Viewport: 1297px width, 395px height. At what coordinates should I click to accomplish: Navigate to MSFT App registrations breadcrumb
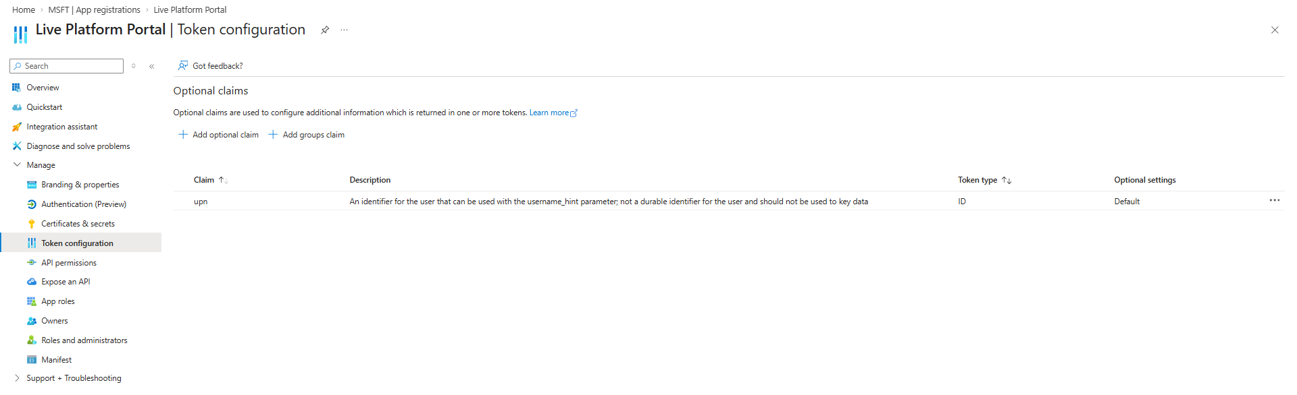tap(94, 10)
